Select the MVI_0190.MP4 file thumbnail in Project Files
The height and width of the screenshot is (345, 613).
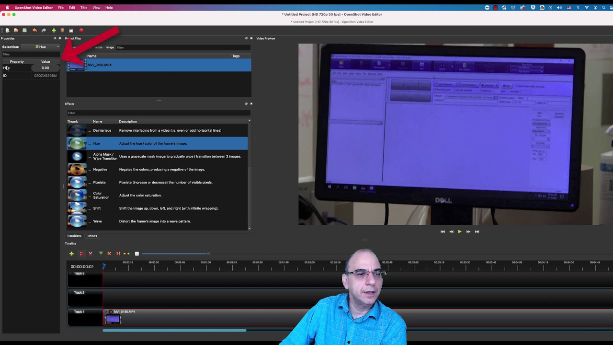[76, 65]
